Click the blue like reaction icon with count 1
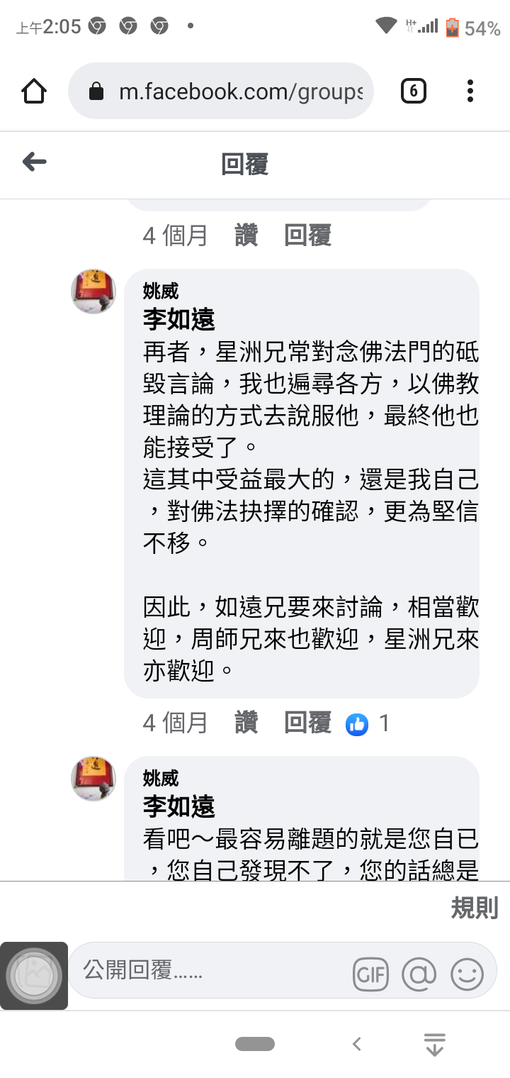The image size is (510, 1078). 357,724
